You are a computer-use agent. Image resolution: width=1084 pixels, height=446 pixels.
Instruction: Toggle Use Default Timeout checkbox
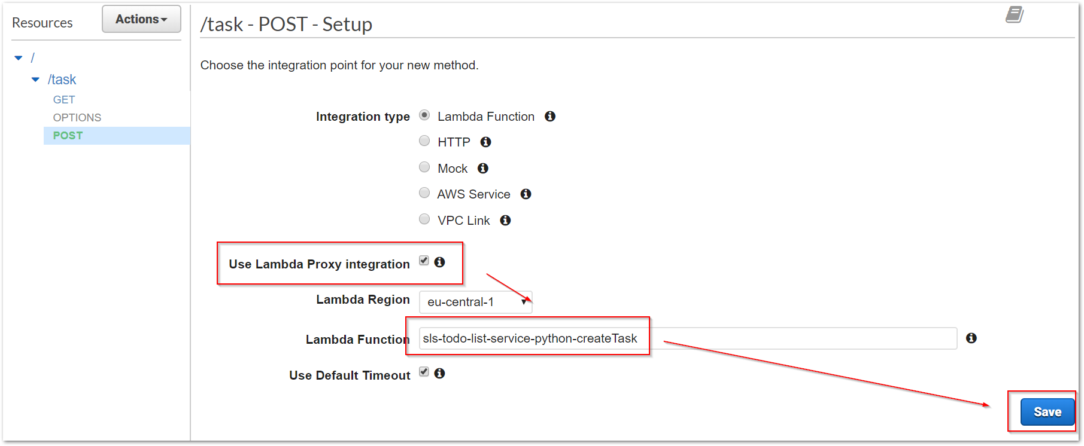424,372
